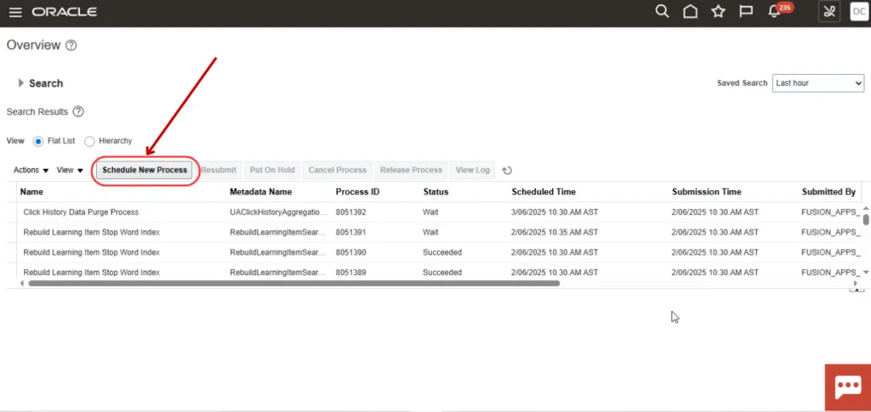Open the View menu in toolbar

point(70,170)
